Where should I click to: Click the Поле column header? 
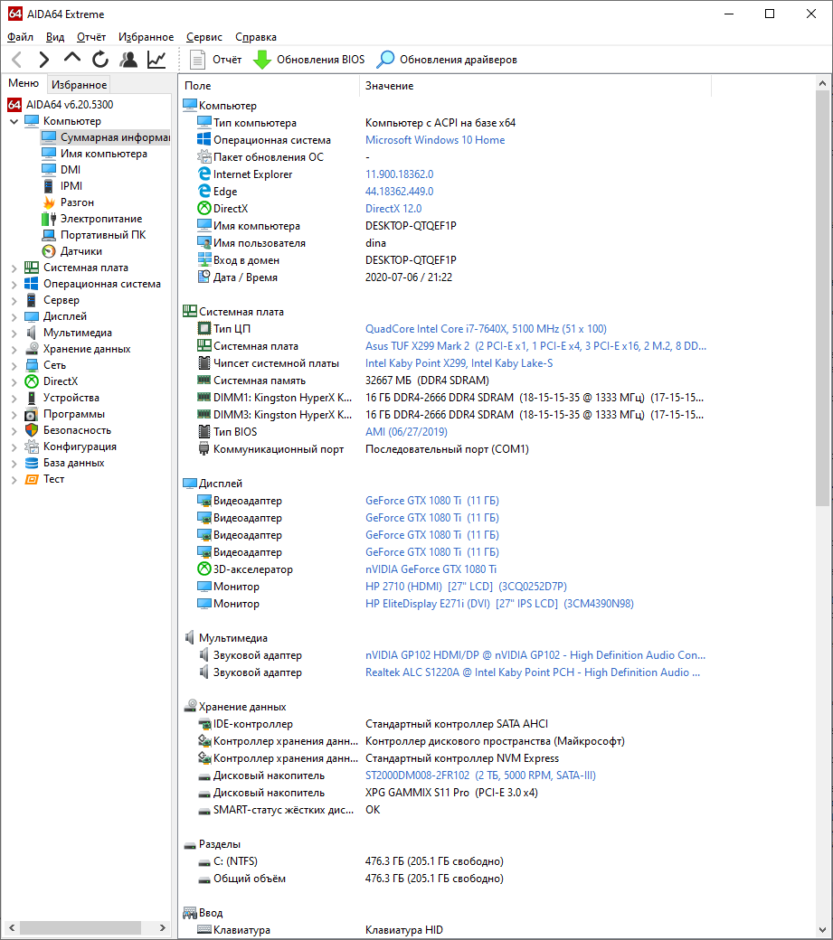pyautogui.click(x=269, y=86)
